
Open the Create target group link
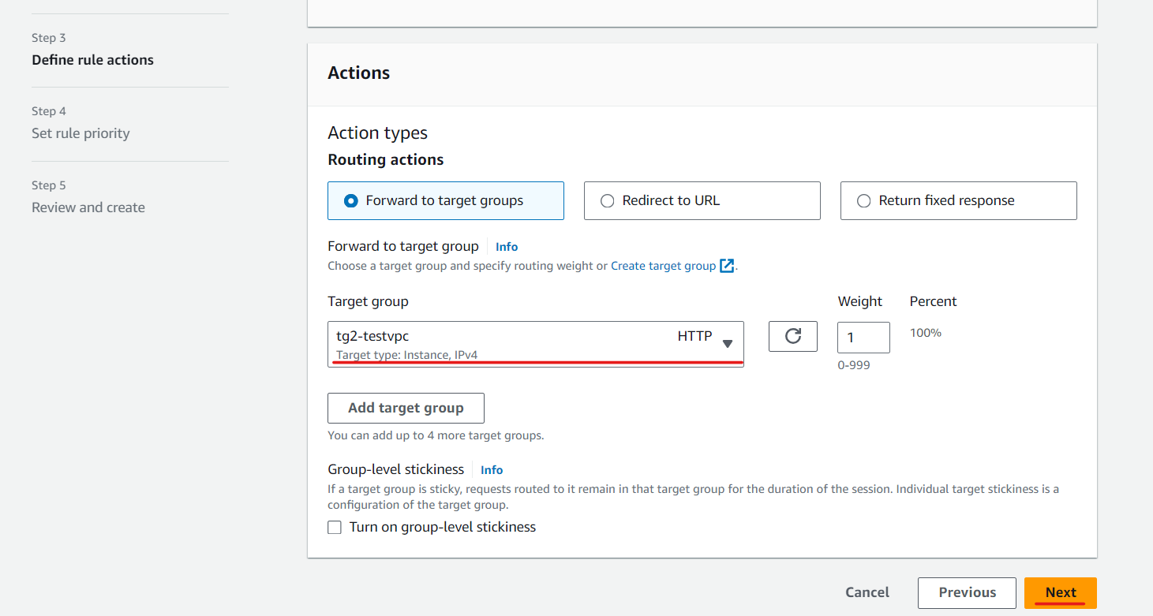663,266
